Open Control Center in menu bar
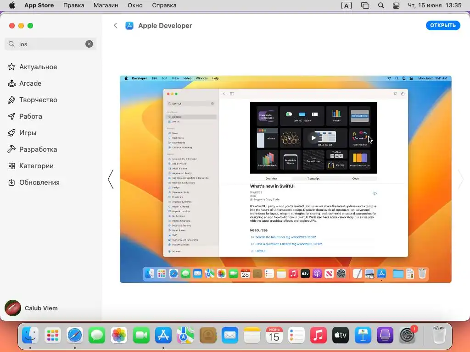 click(396, 5)
